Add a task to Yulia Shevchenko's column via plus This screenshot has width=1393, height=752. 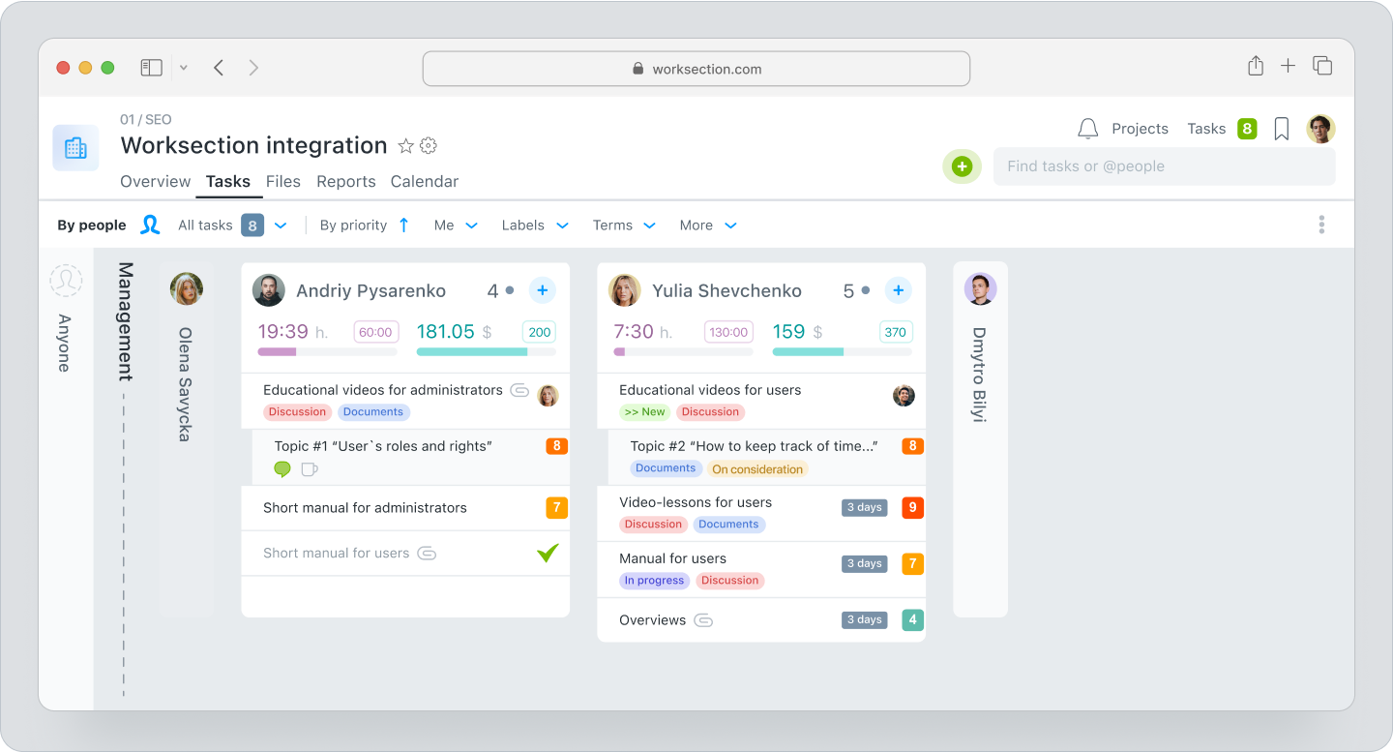pos(898,289)
